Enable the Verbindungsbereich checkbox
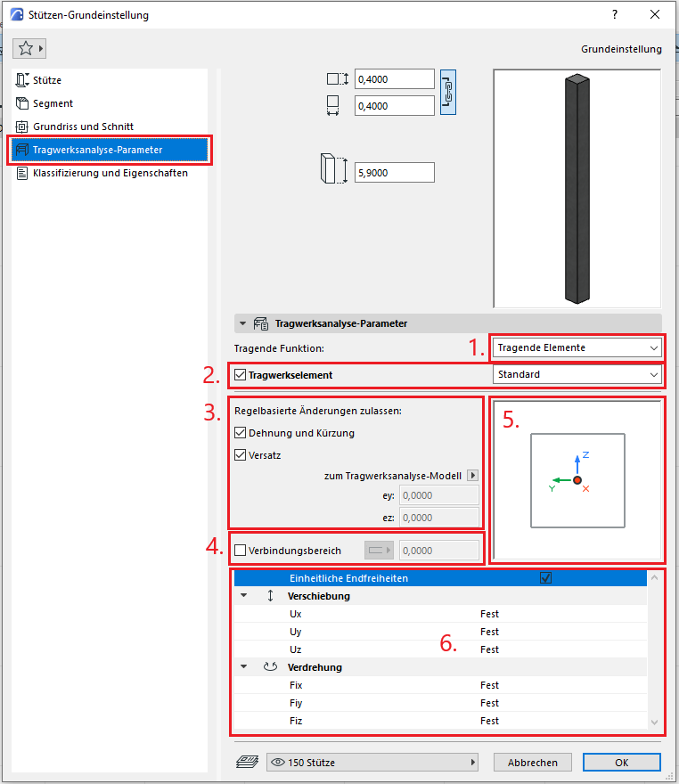This screenshot has height=784, width=679. tap(240, 551)
